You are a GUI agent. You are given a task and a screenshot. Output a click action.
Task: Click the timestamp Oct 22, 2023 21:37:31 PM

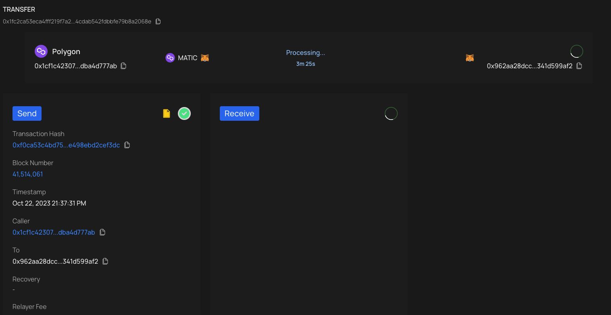(x=49, y=203)
